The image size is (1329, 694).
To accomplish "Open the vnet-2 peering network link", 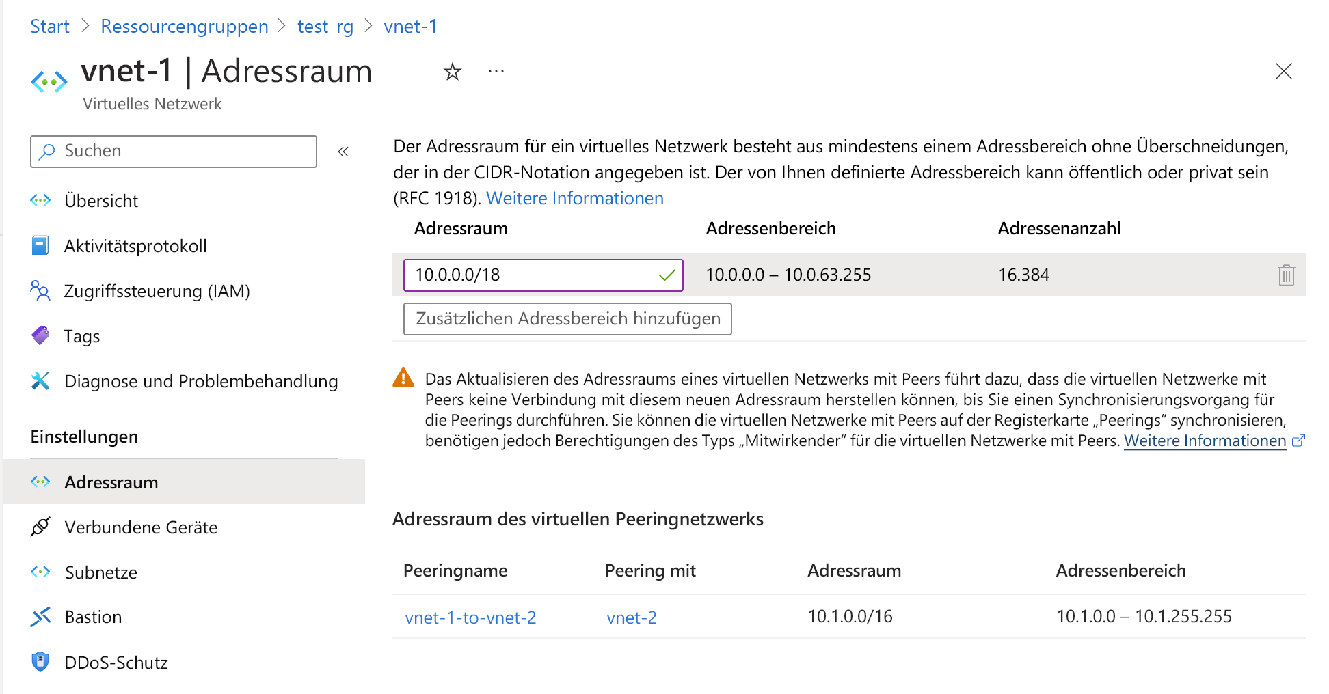I will pyautogui.click(x=632, y=617).
